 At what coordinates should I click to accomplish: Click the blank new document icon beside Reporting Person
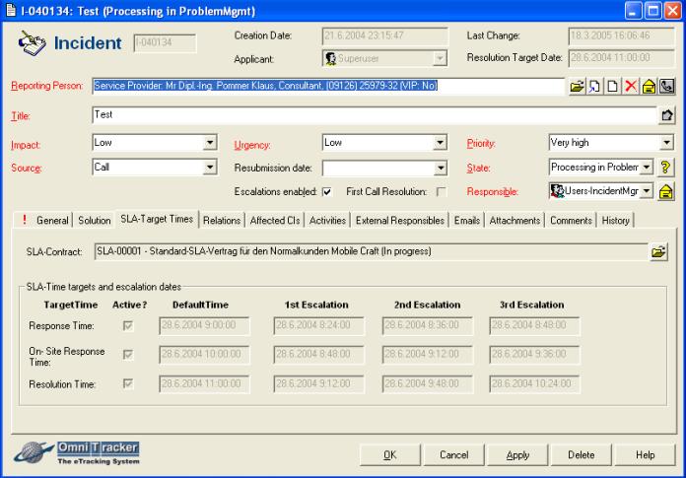[x=612, y=87]
